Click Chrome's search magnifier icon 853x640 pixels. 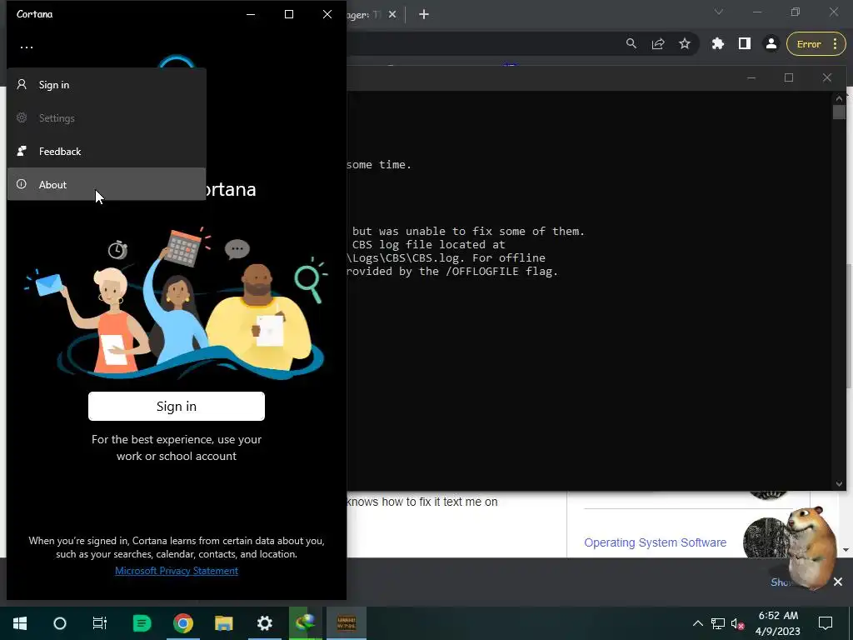[631, 43]
